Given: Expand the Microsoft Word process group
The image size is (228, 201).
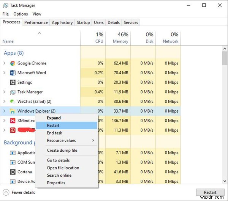Looking at the screenshot, I should coord(4,73).
